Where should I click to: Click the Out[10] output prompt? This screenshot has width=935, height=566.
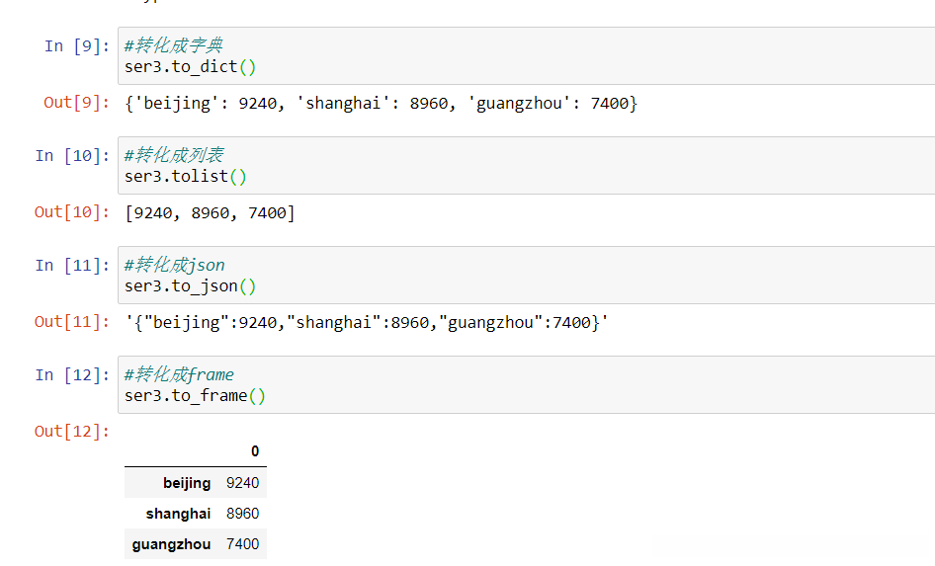(68, 211)
